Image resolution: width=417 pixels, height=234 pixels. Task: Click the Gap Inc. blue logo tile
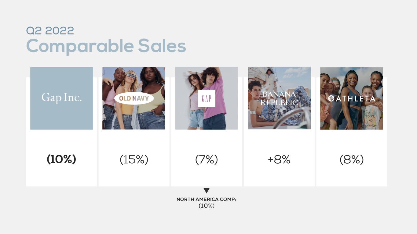(61, 98)
